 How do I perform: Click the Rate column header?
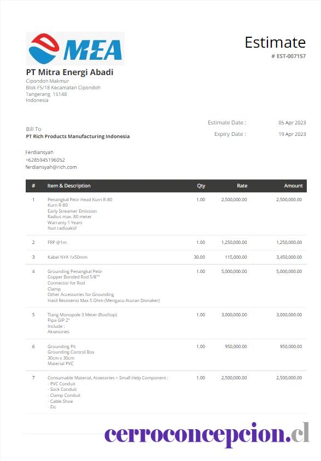pyautogui.click(x=242, y=186)
